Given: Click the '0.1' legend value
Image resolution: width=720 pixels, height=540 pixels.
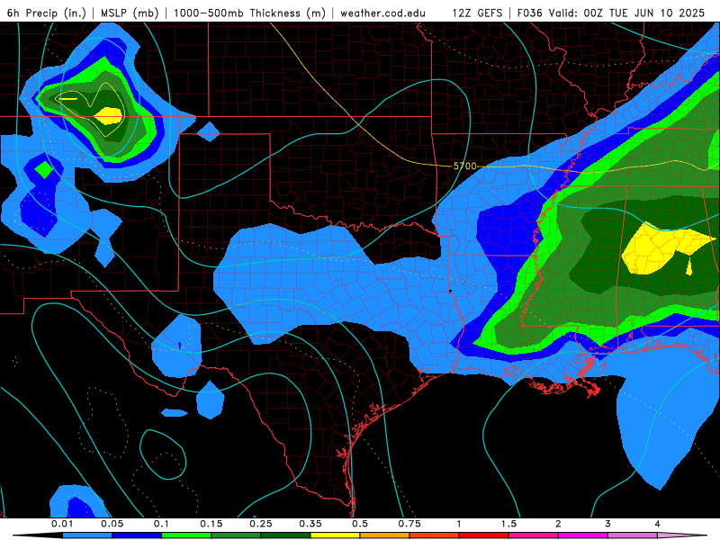Looking at the screenshot, I should (x=161, y=524).
